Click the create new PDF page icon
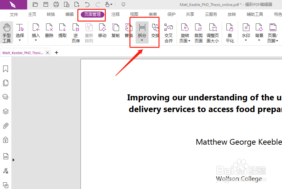The height and width of the screenshot is (189, 282). [x=77, y=4]
